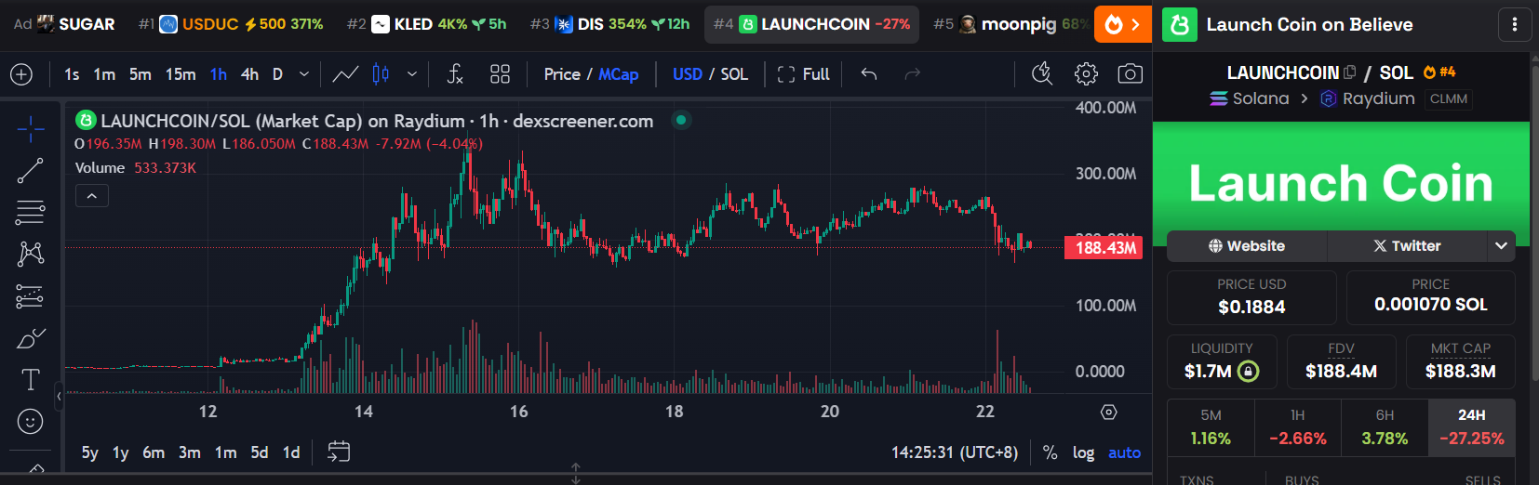This screenshot has height=485, width=1539.
Task: Collapse the chart legend with caret button
Action: pos(92,196)
